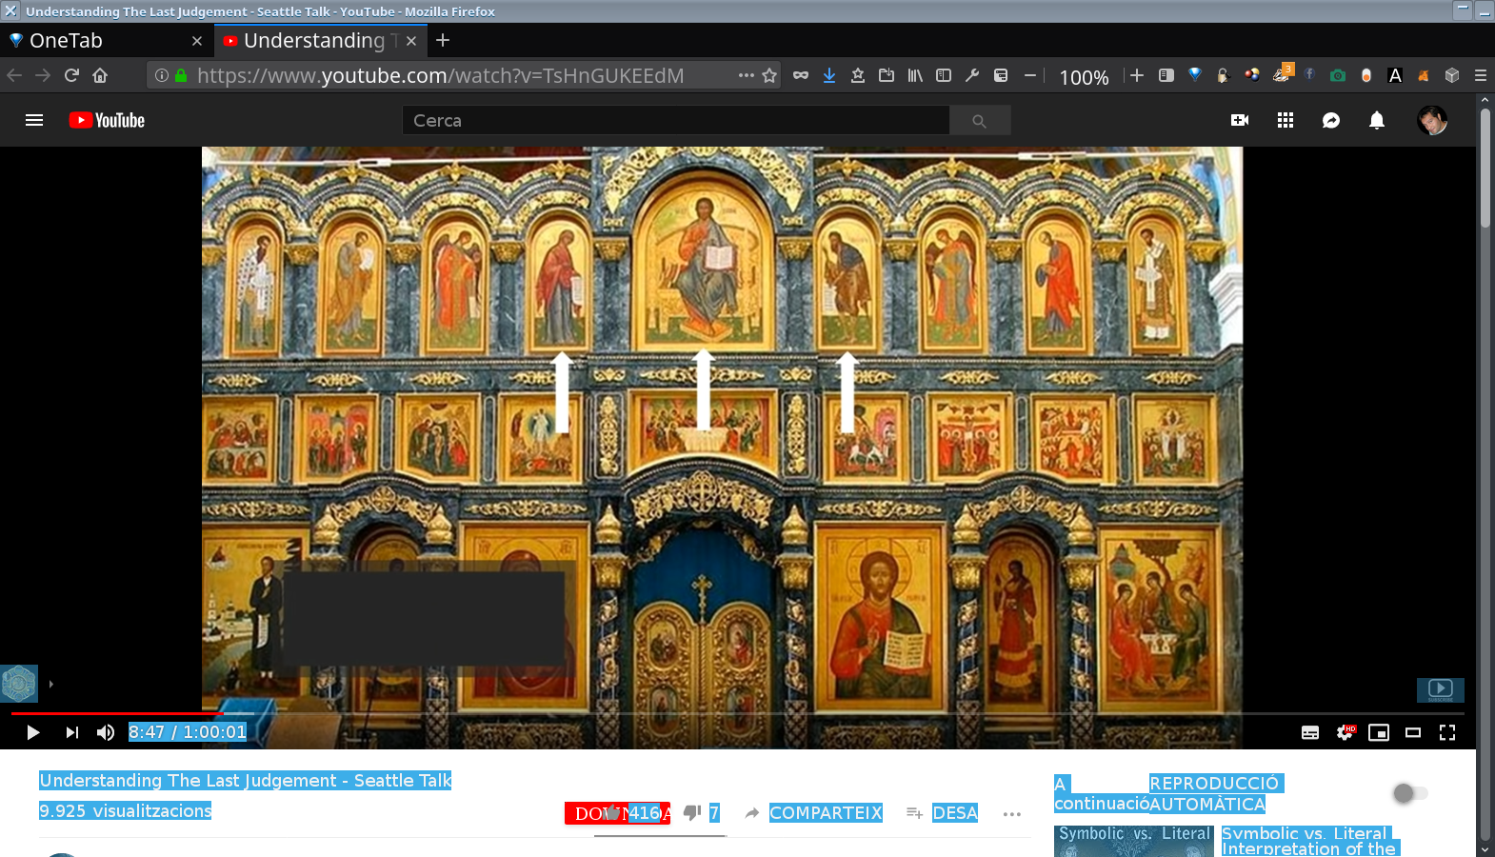This screenshot has height=857, width=1495.
Task: Reload the current page
Action: pyautogui.click(x=71, y=75)
